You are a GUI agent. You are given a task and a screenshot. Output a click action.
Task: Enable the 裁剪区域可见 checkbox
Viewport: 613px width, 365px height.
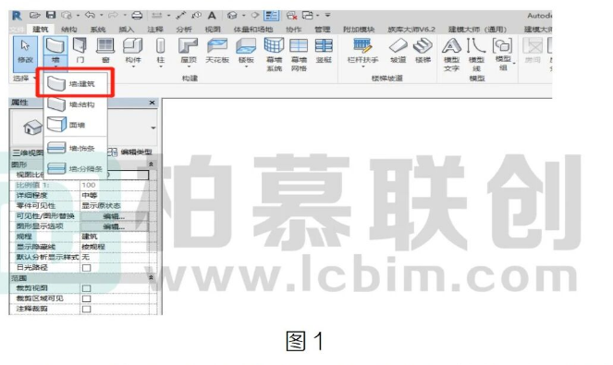[x=86, y=298]
